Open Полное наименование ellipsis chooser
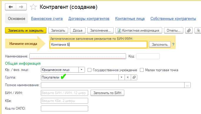Screen dimensions: 201x114 (187, 85)
